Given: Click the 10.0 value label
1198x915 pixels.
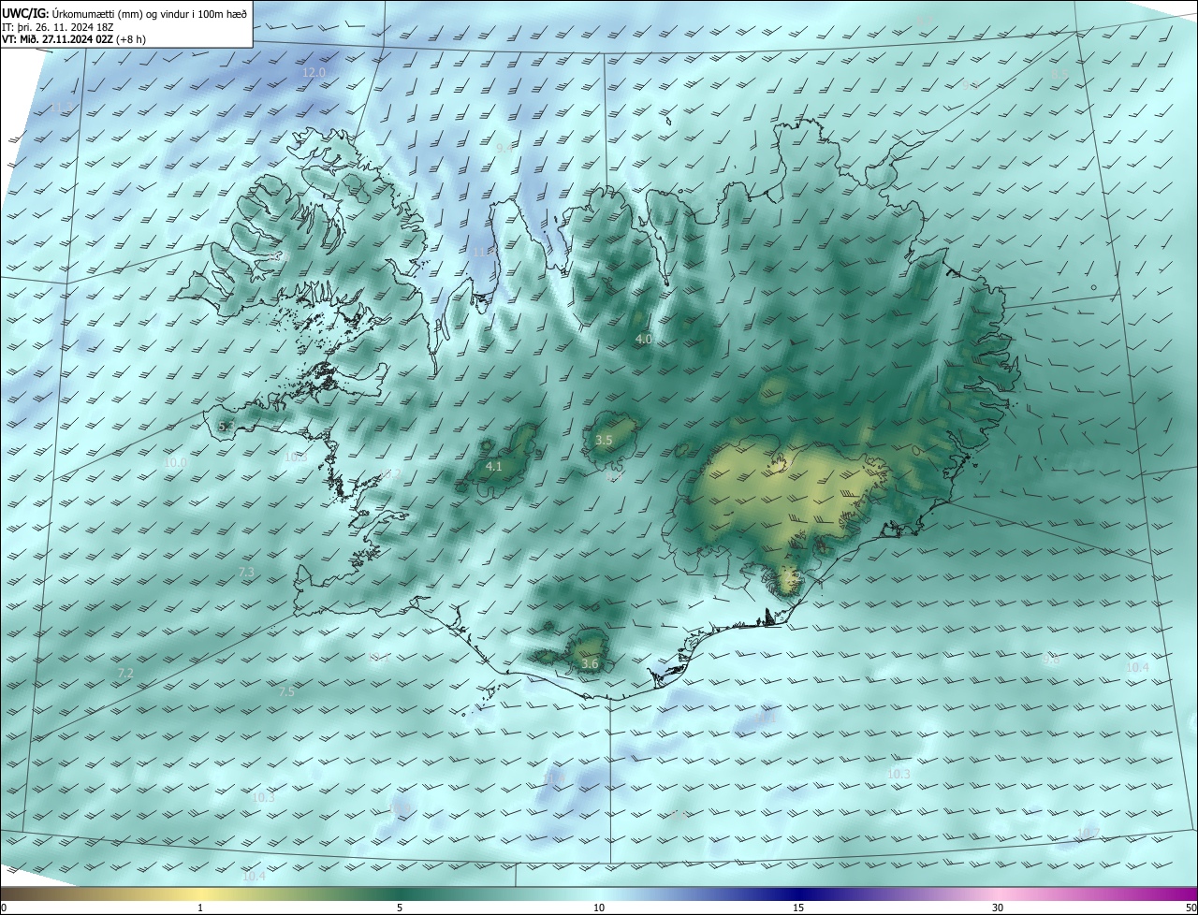Looking at the screenshot, I should pos(176,462).
